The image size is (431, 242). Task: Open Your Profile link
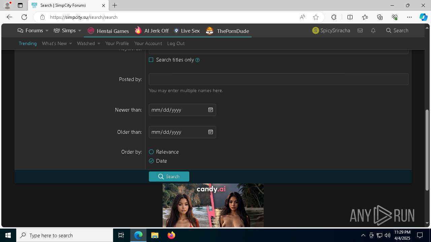point(117,43)
